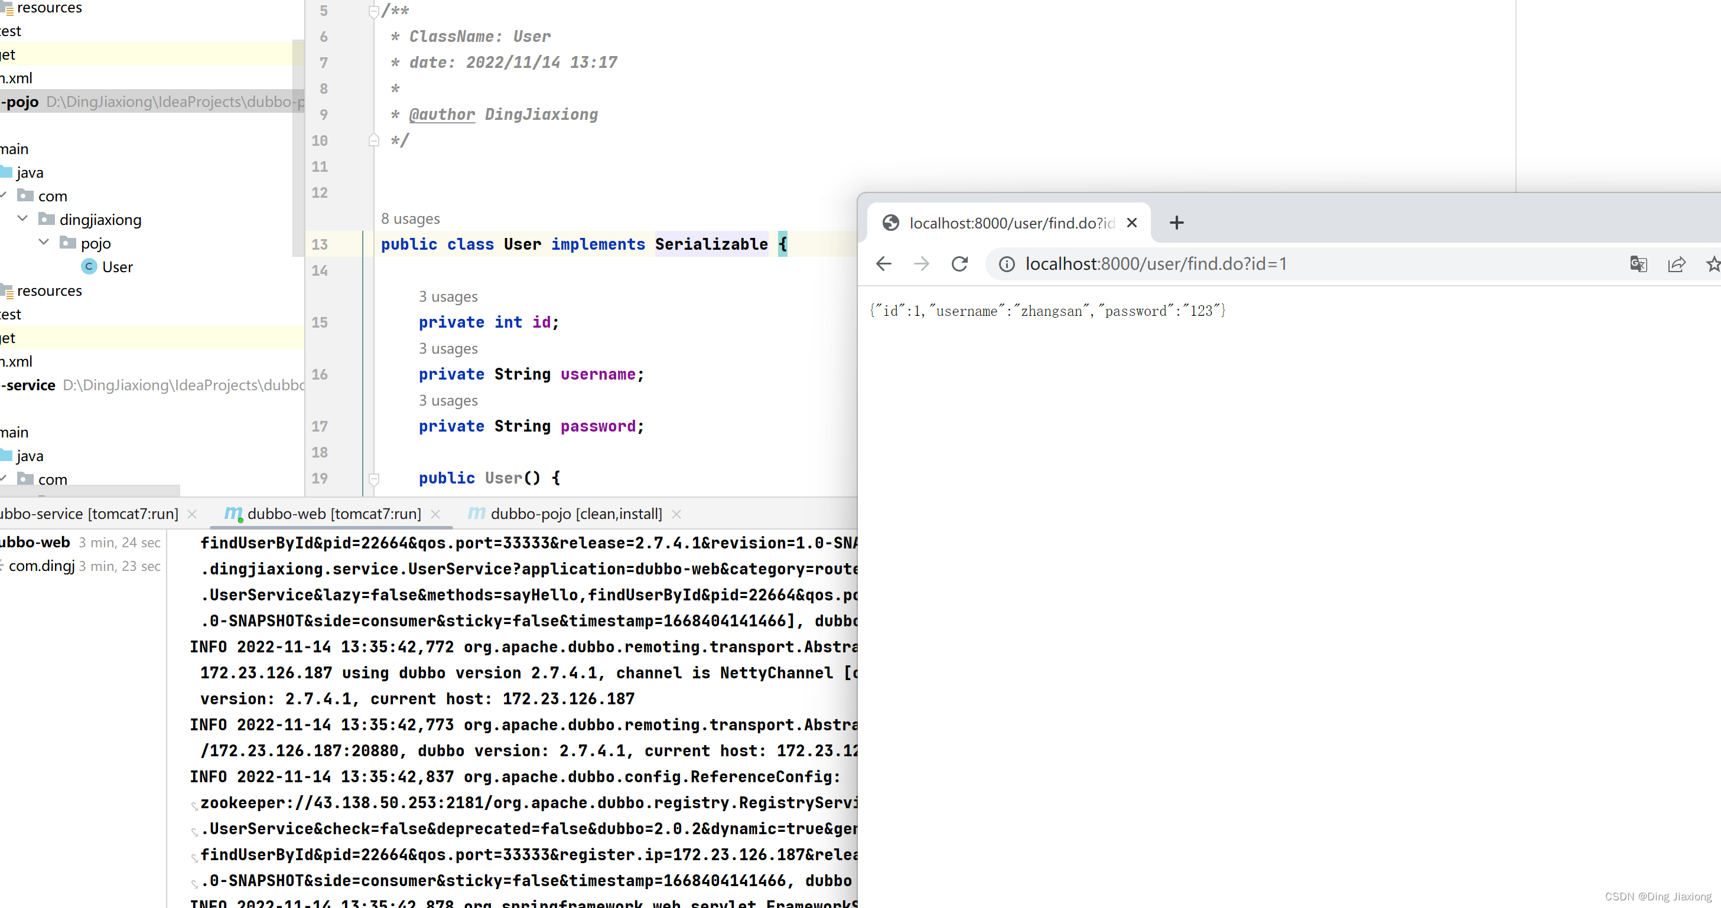
Task: Open the User class in project tree
Action: click(118, 267)
